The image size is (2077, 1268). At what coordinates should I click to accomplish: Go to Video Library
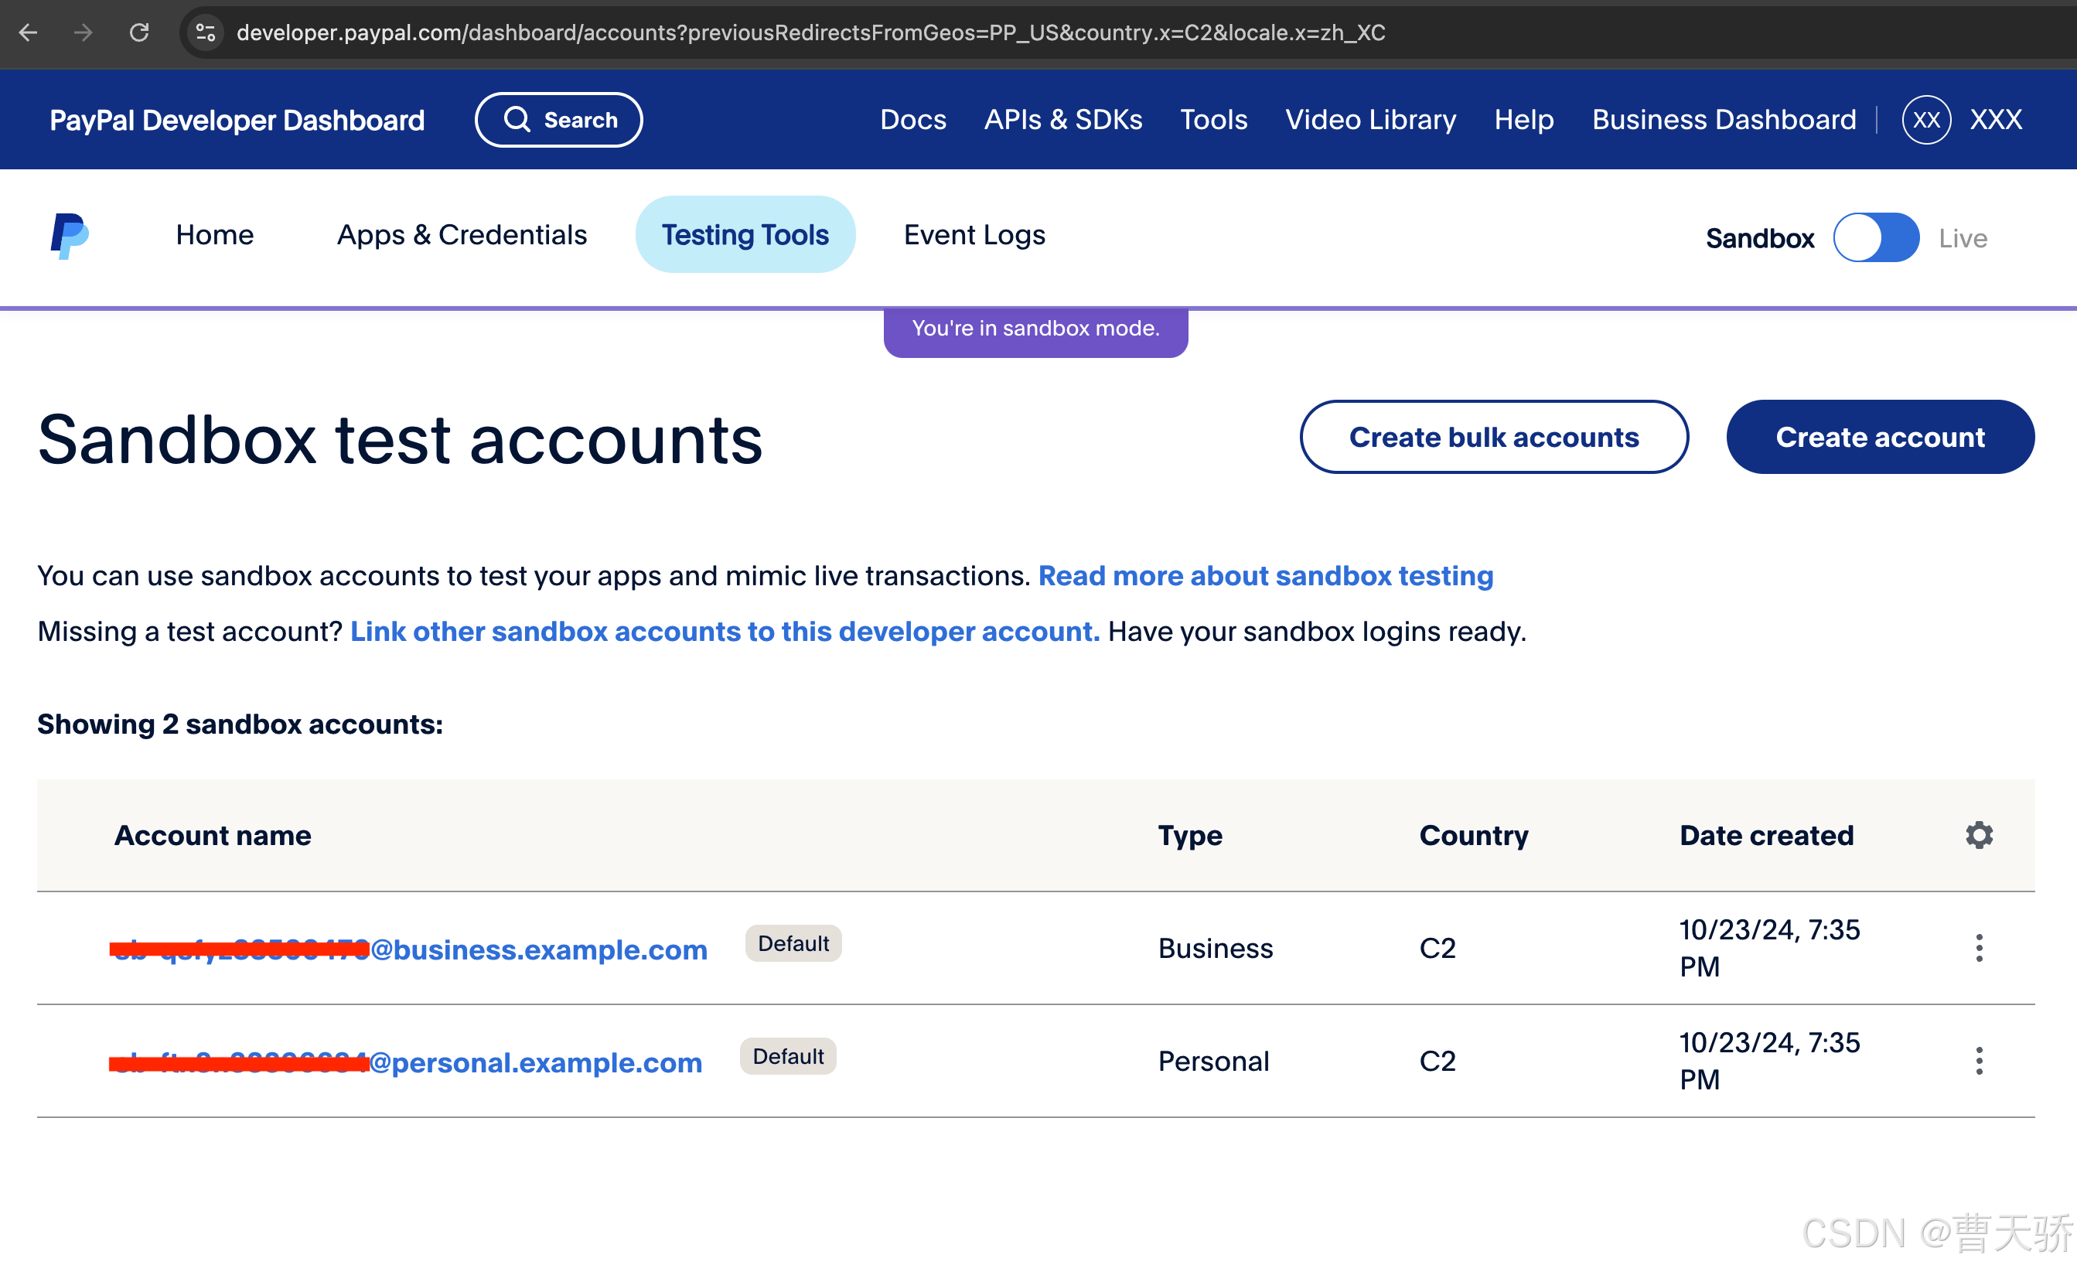1369,120
